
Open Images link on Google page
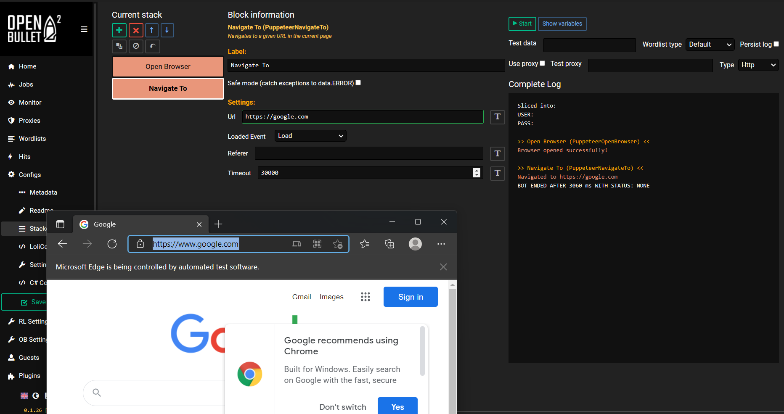coord(331,297)
